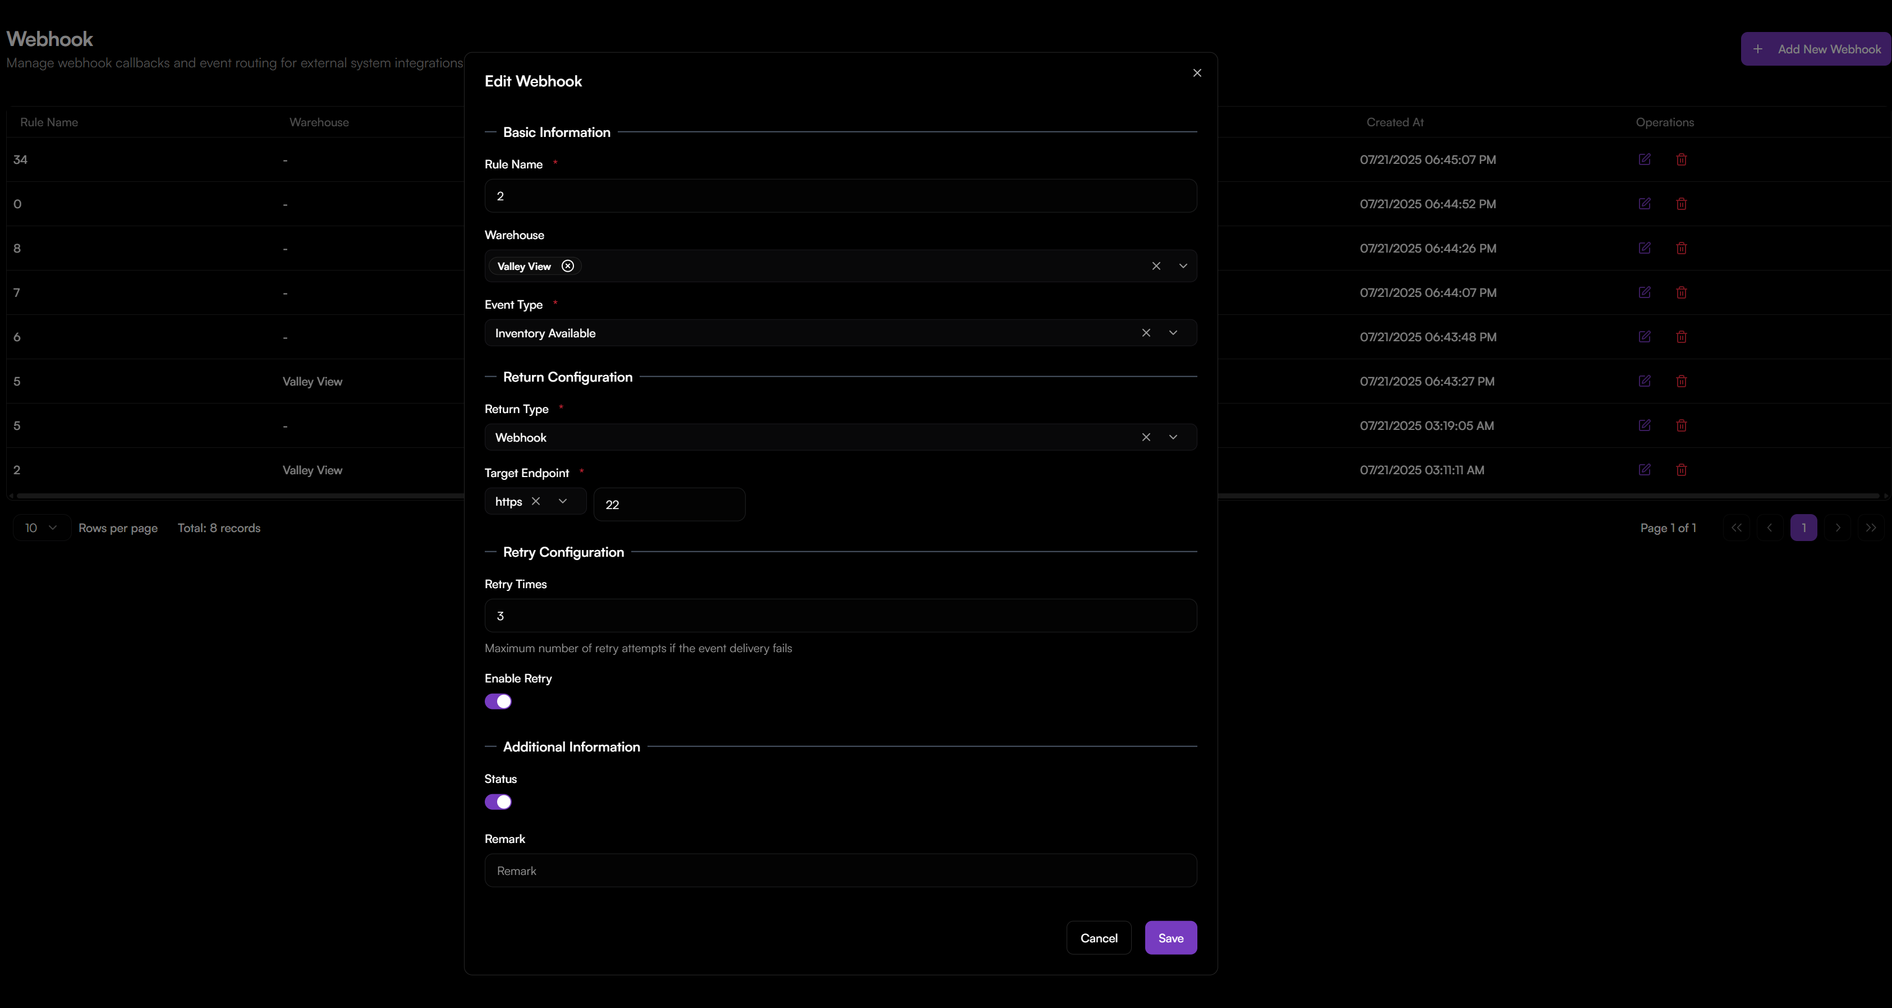Select page 1 in pagination

(1804, 528)
